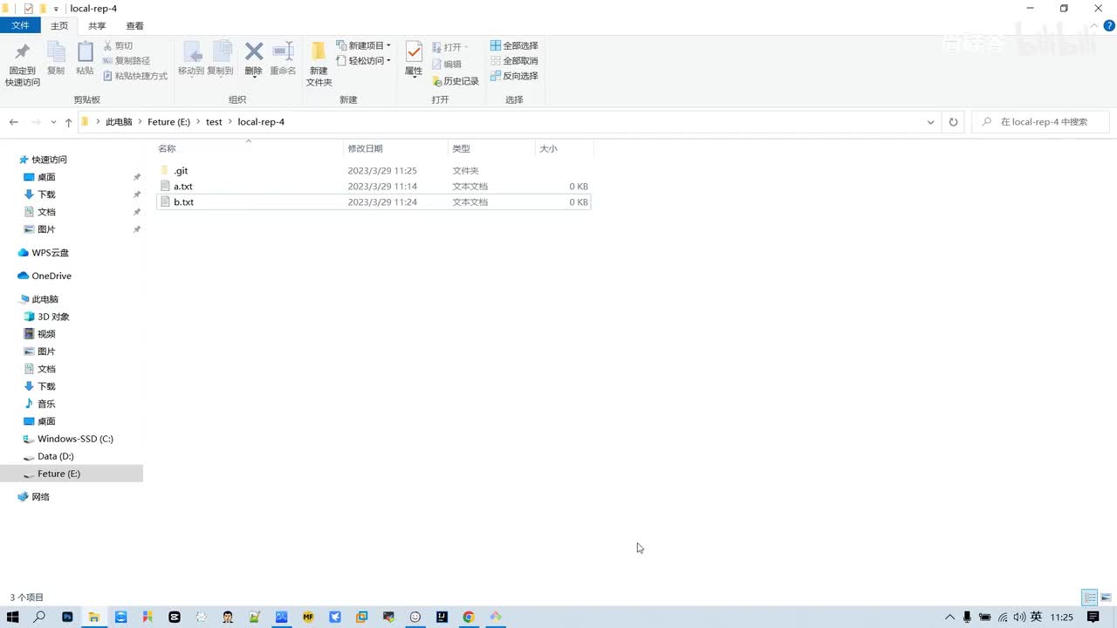1117x628 pixels.
Task: Open the Windows Start menu
Action: 13,617
